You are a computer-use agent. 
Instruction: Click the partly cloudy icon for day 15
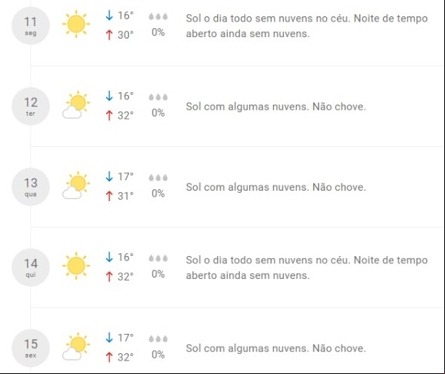(76, 347)
